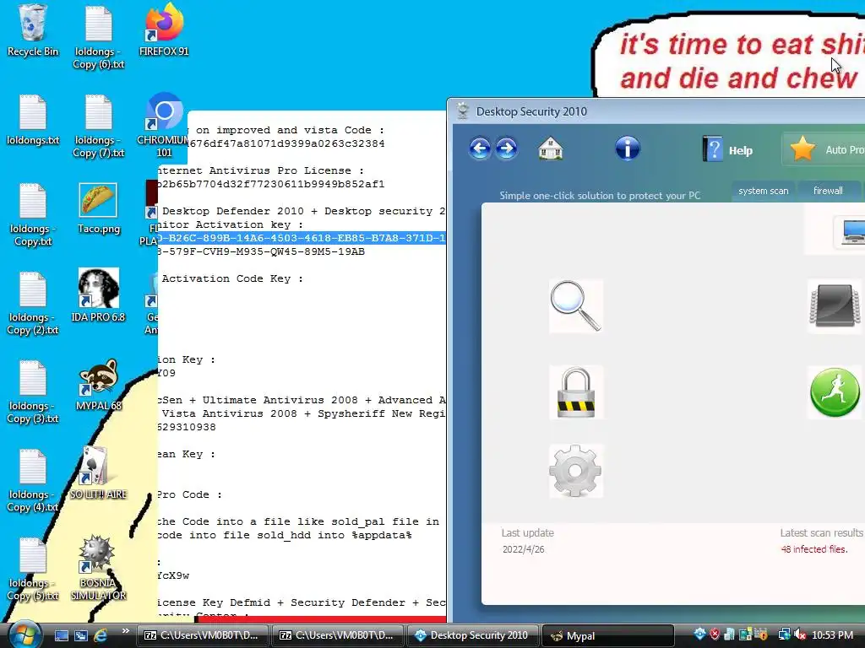Activate the Mypal taskbar button

(x=608, y=635)
